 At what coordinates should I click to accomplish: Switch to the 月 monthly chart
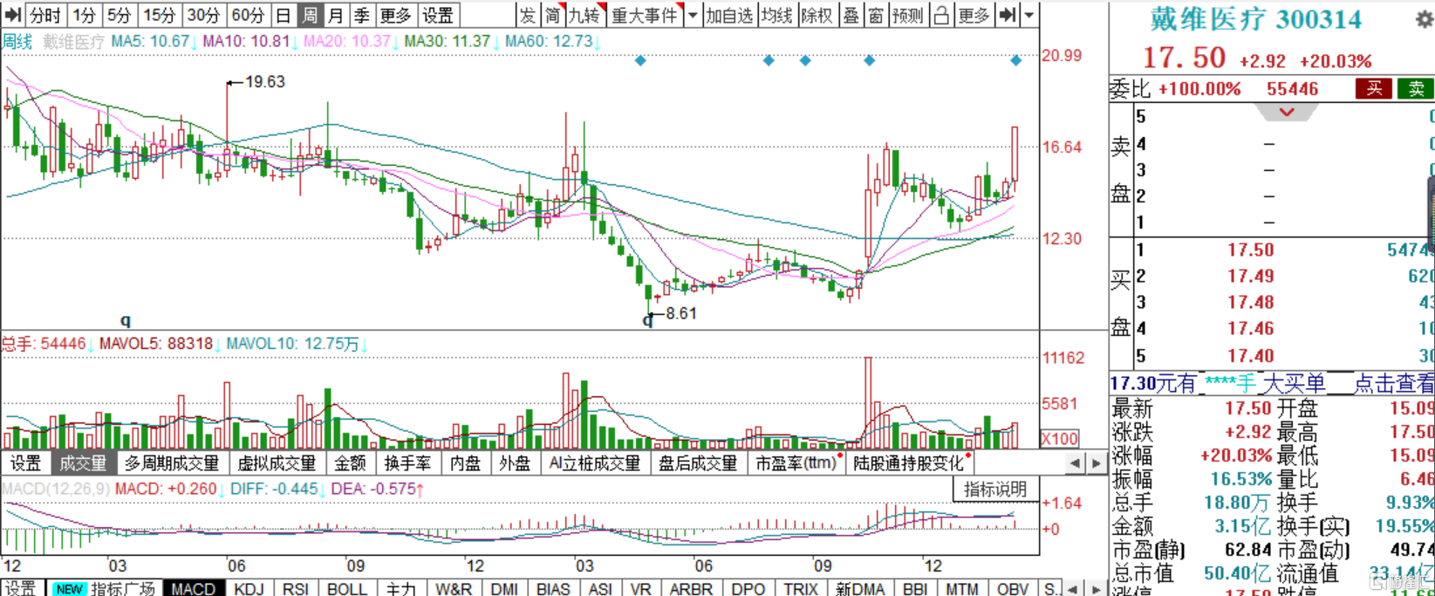[x=336, y=15]
